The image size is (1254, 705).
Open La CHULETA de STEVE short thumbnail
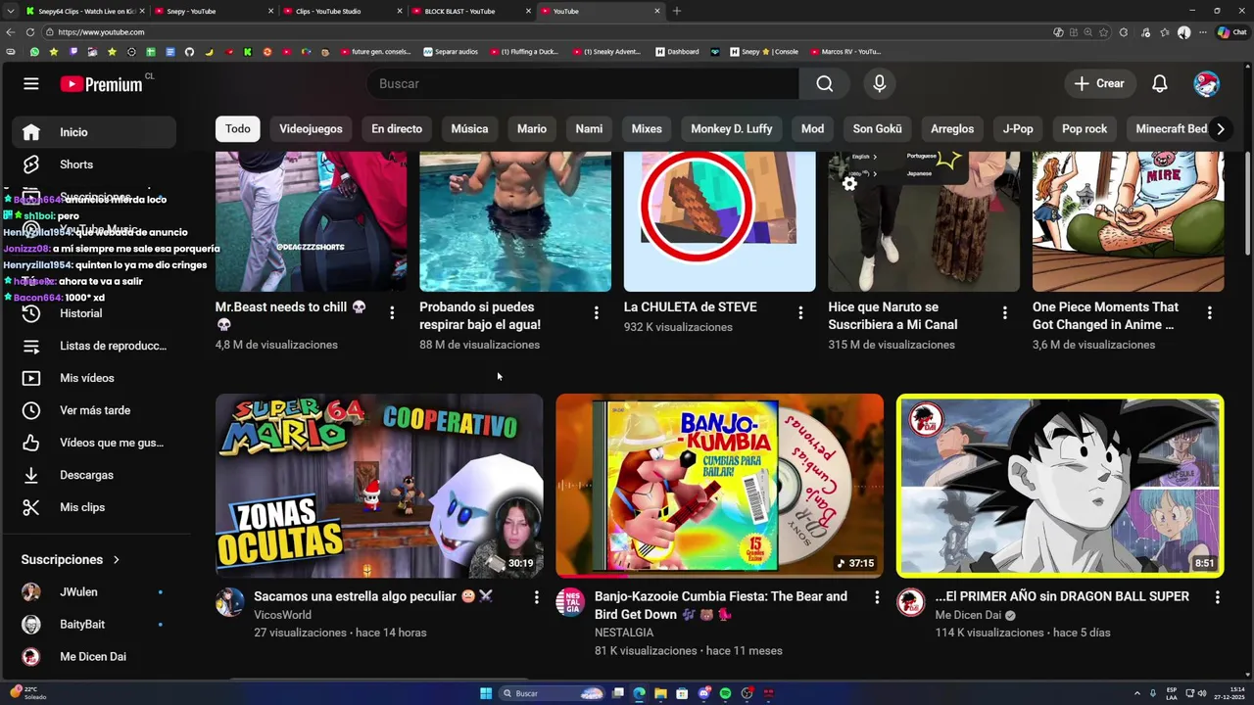click(719, 221)
